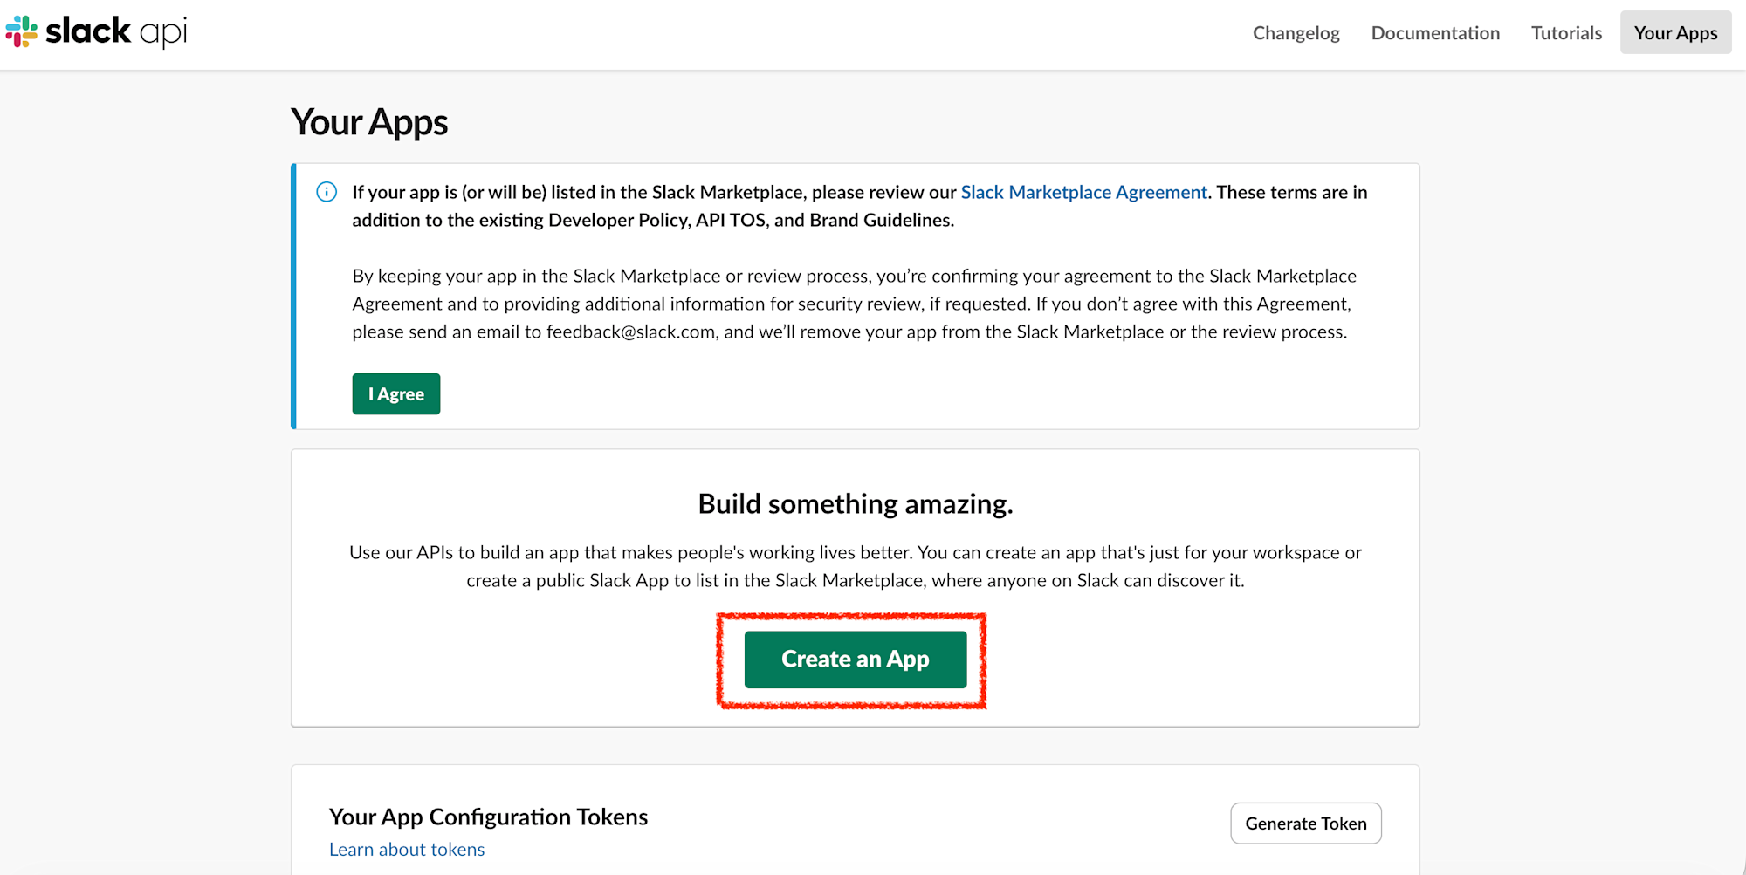The image size is (1746, 875).
Task: Click Generate Token button
Action: (1306, 824)
